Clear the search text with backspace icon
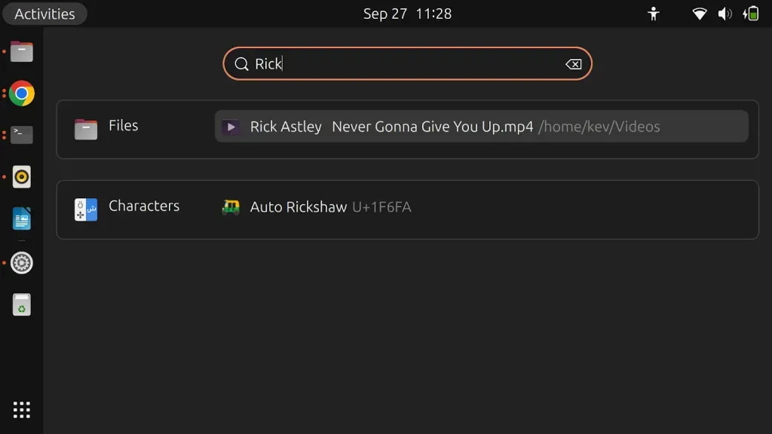The height and width of the screenshot is (434, 772). [573, 64]
